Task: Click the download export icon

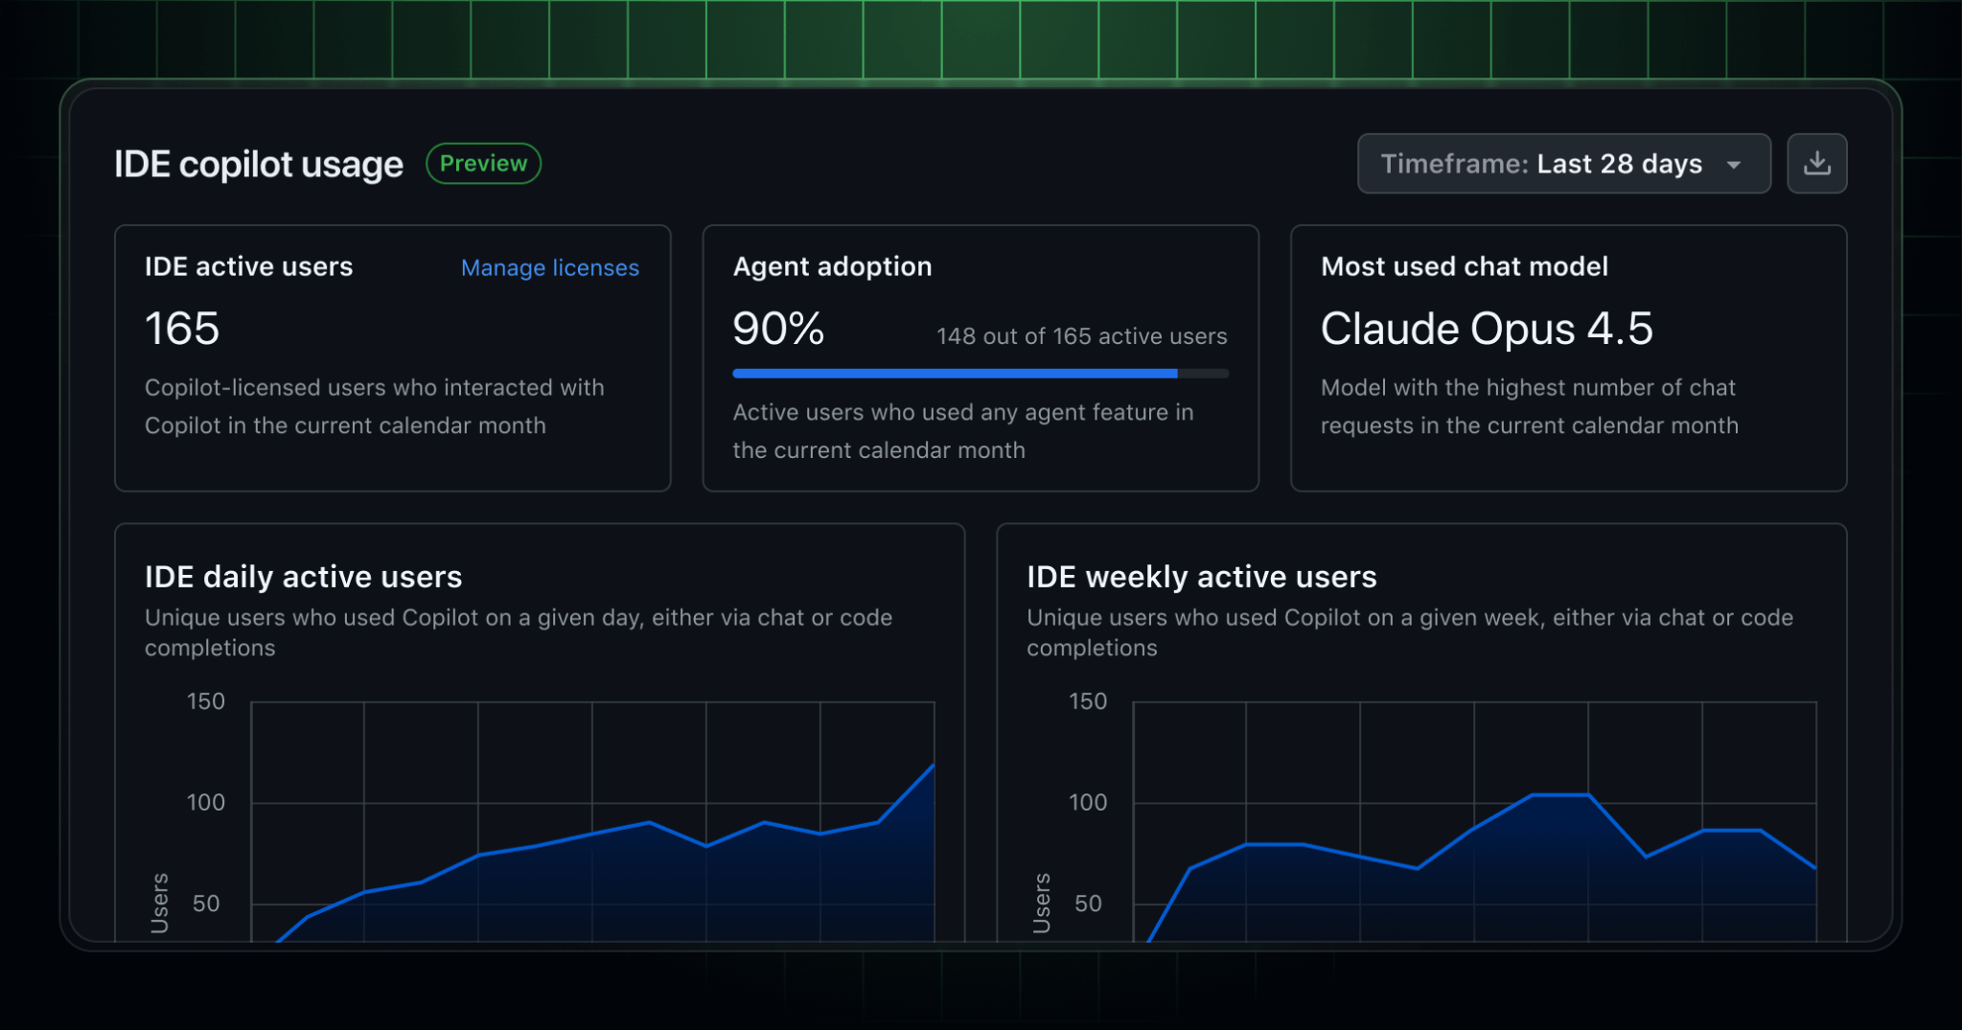Action: [1817, 163]
